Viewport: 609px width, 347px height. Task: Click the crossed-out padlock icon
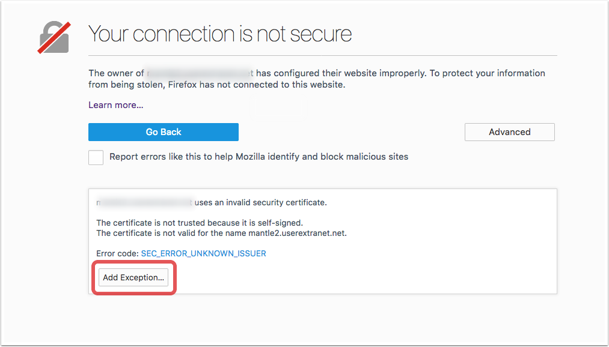coord(55,38)
